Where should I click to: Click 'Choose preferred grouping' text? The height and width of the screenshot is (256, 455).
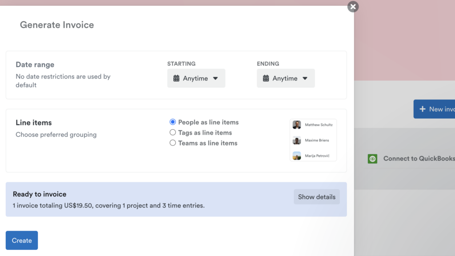56,135
